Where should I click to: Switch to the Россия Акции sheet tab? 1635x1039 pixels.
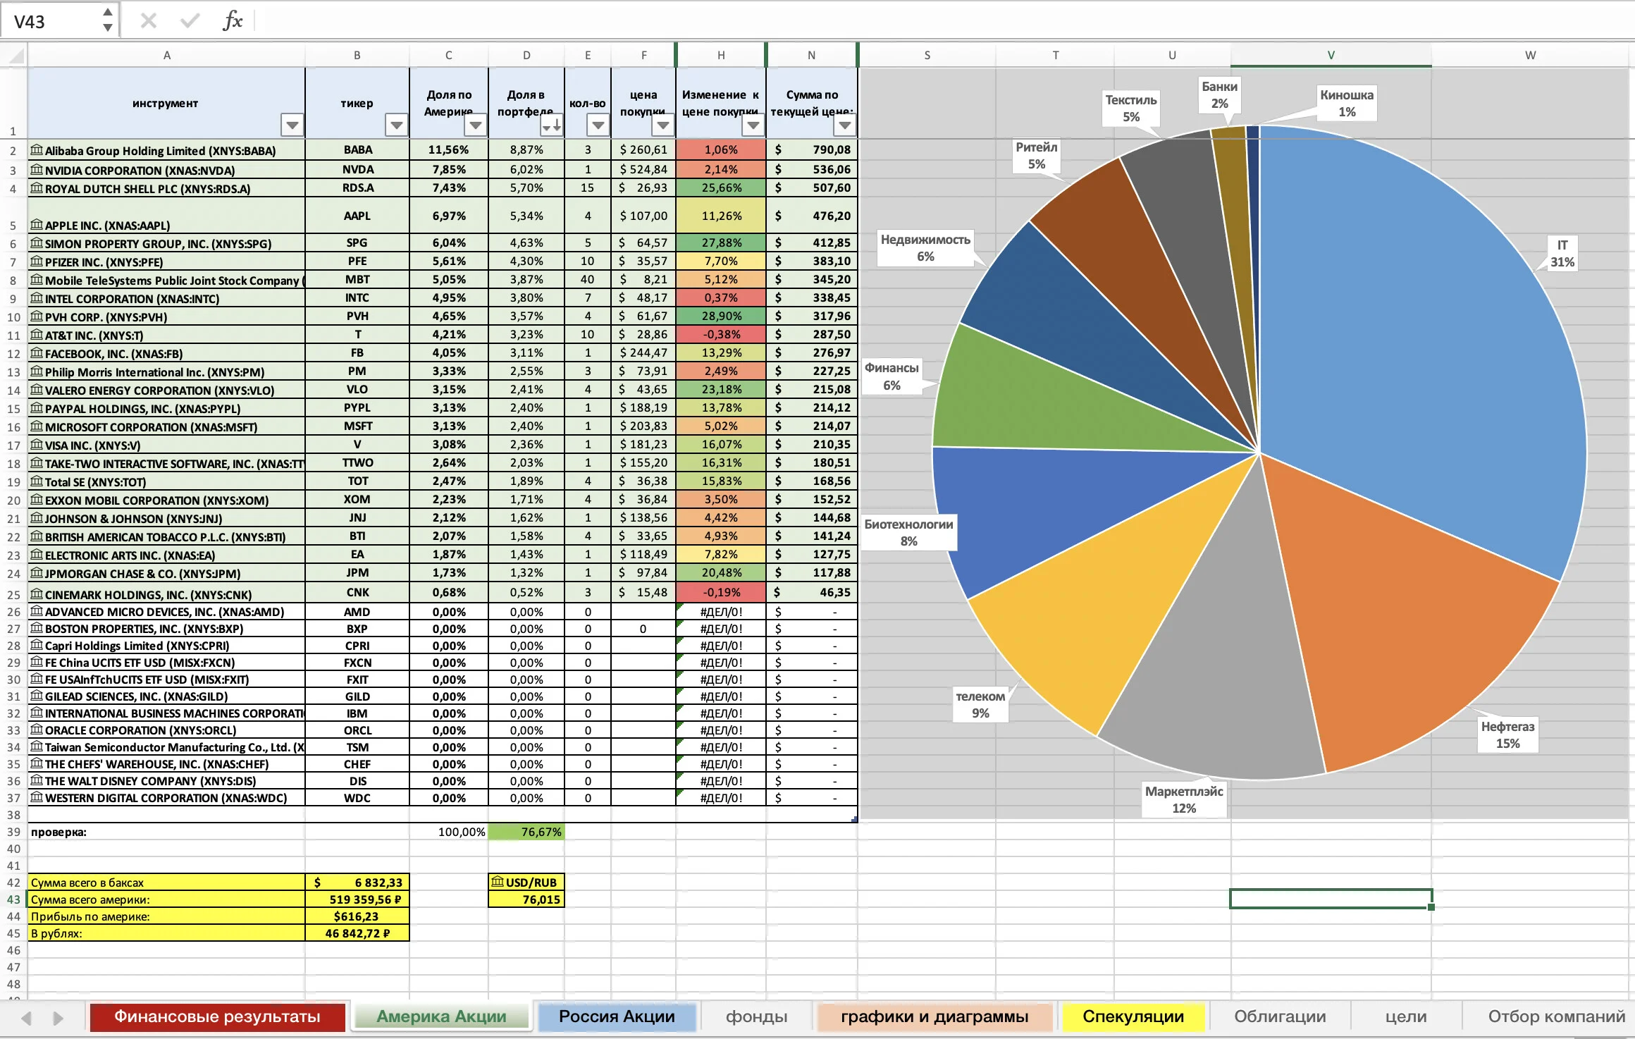tap(617, 1016)
